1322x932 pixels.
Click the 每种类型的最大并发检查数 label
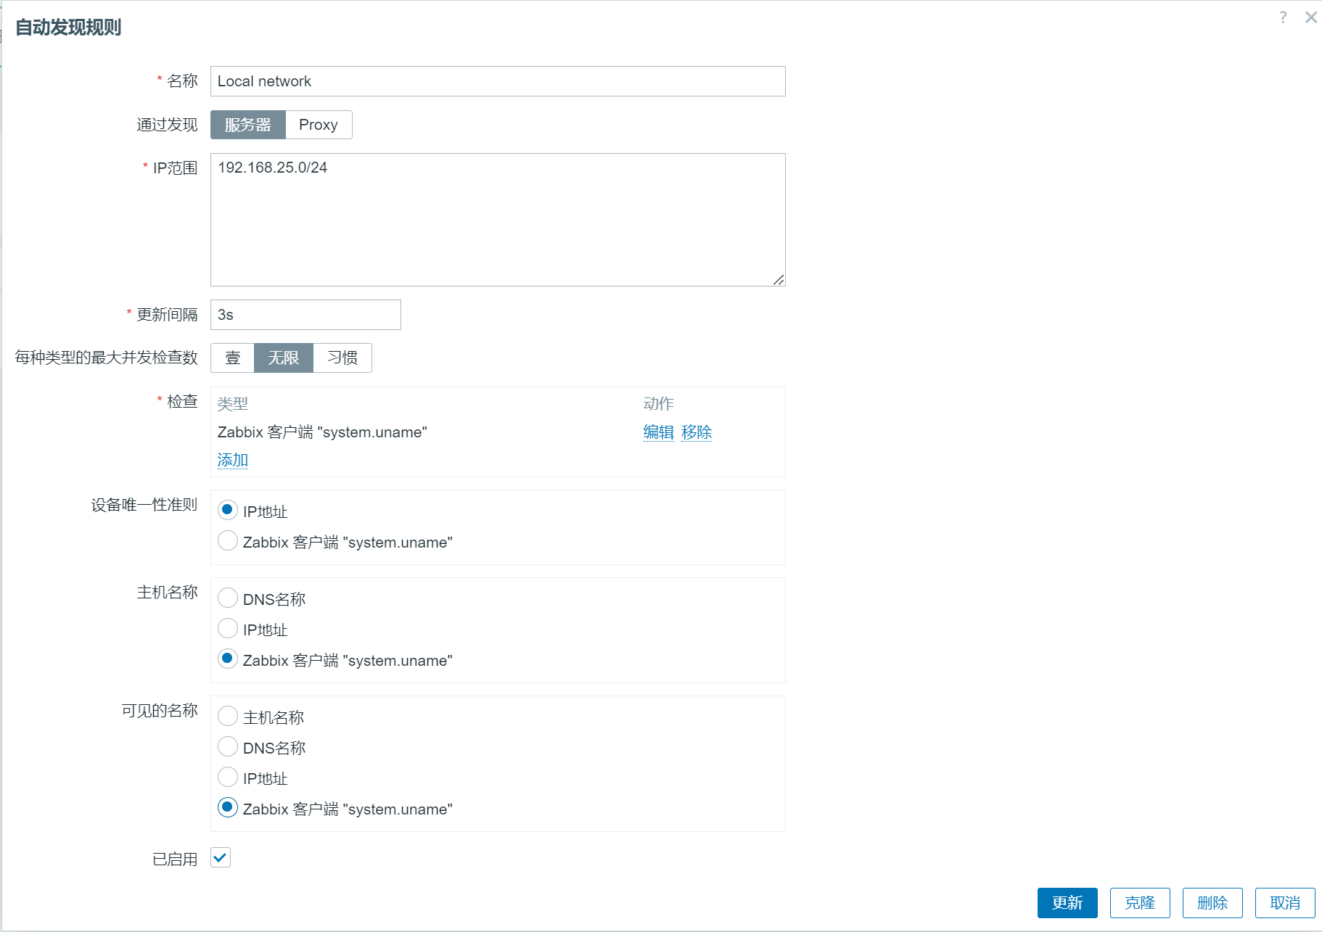(x=107, y=358)
